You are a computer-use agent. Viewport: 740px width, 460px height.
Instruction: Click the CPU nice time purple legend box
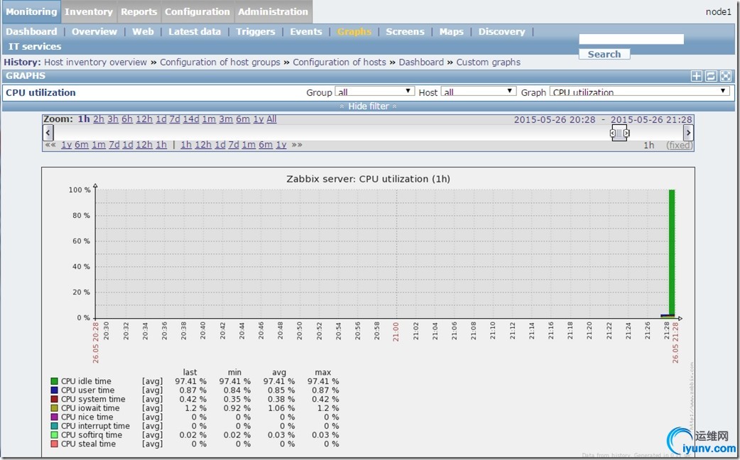pyautogui.click(x=54, y=417)
